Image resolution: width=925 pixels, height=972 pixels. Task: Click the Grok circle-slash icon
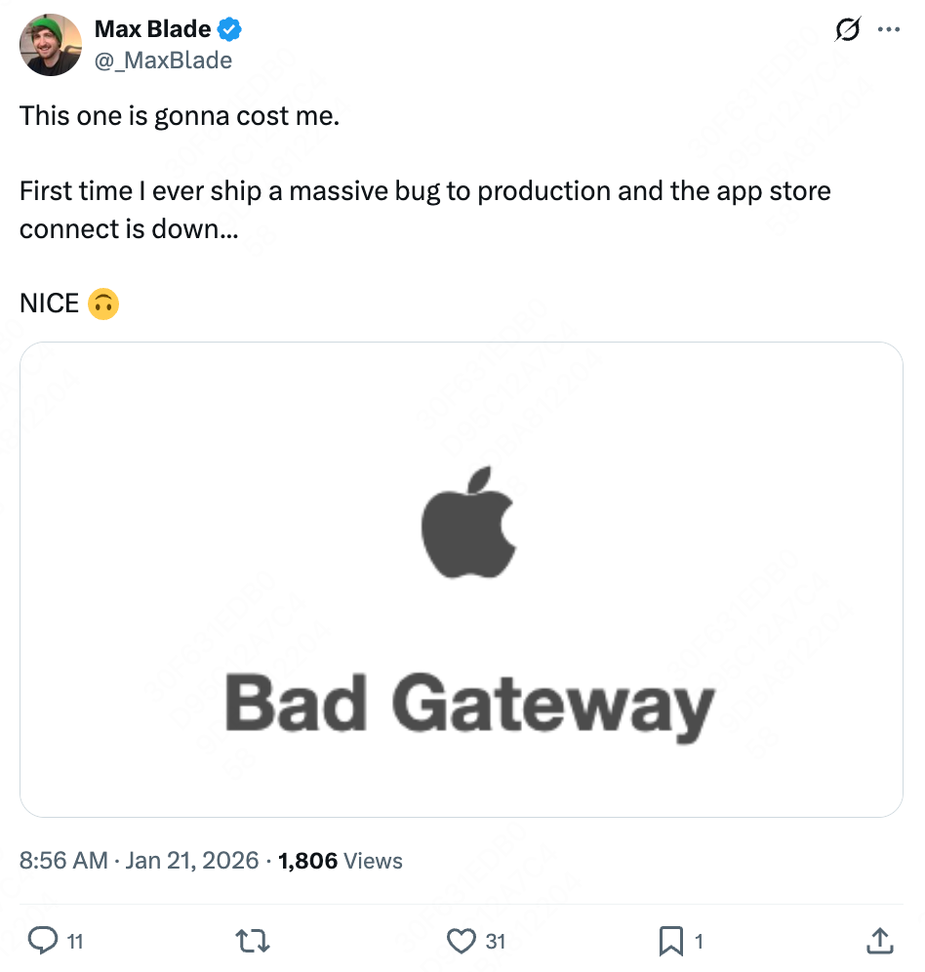click(848, 30)
